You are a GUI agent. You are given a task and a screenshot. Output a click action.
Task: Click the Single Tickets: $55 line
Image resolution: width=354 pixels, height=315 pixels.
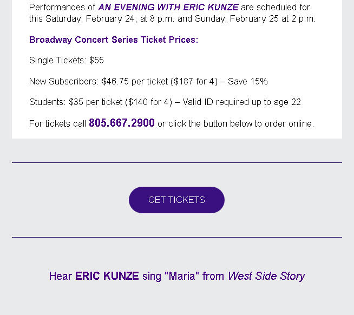point(67,61)
